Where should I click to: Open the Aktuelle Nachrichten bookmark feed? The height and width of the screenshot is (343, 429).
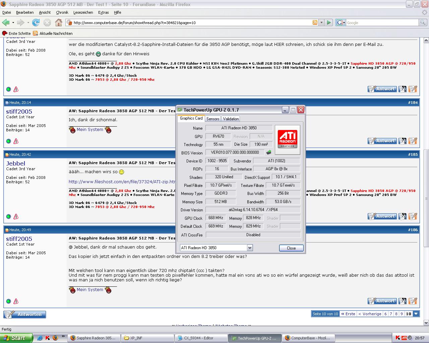click(53, 33)
